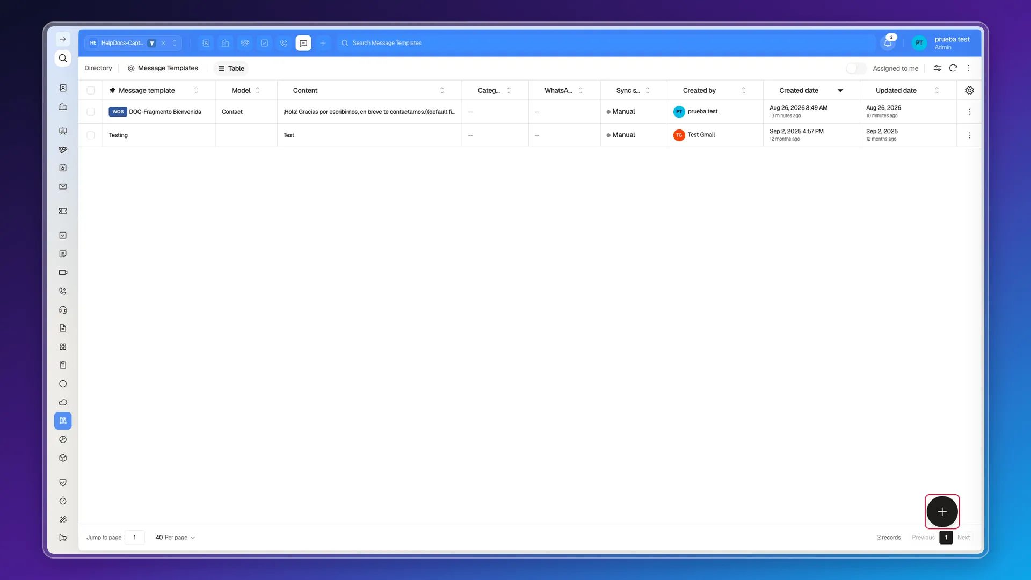Viewport: 1031px width, 580px height.
Task: Open the magic wand automation icon
Action: [x=63, y=519]
